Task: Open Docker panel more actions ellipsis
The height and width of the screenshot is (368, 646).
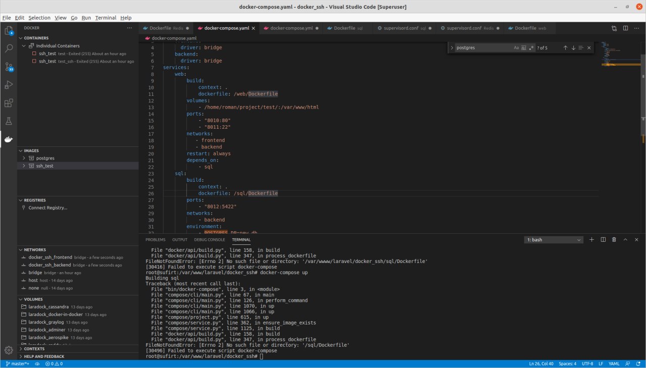Action: click(130, 28)
